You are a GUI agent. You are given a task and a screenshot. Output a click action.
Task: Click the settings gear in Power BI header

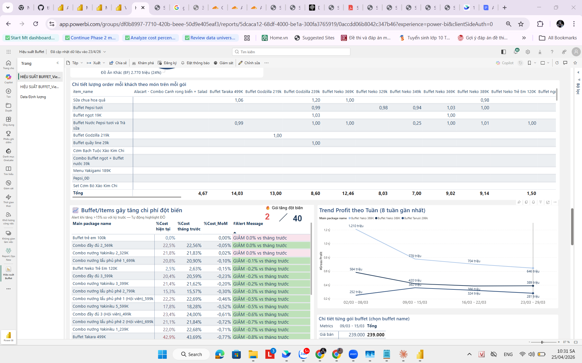tap(528, 52)
